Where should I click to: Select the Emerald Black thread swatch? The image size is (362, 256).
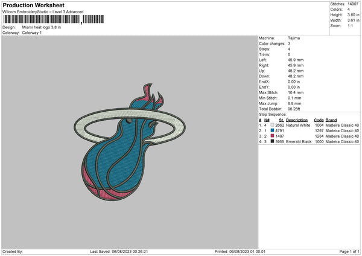pos(272,141)
